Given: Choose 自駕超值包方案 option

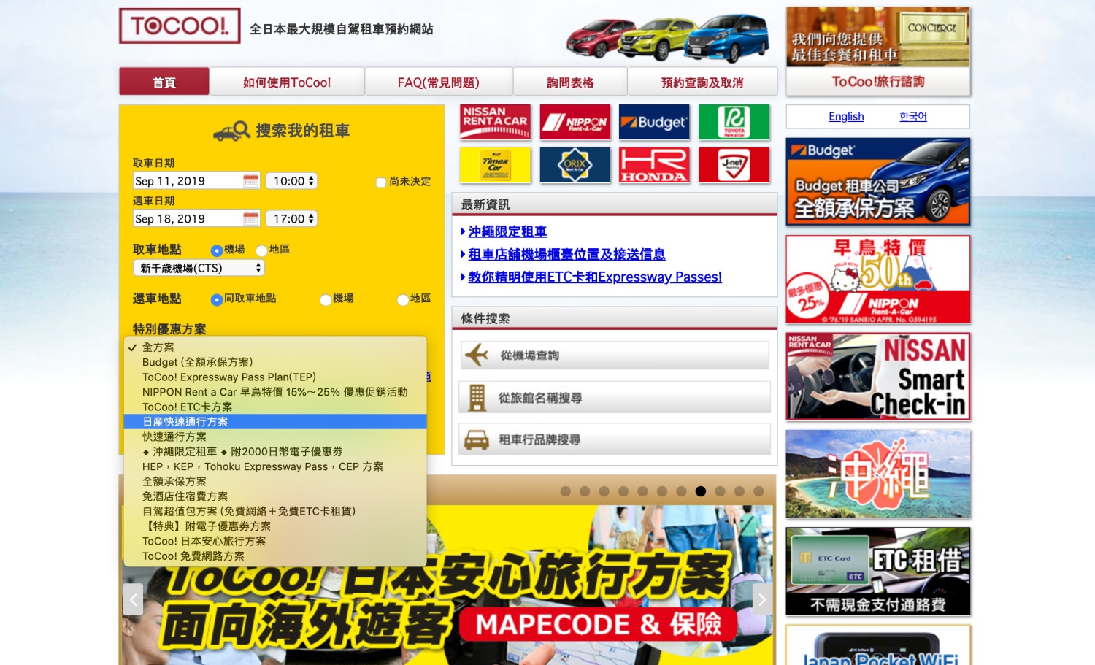Looking at the screenshot, I should click(275, 511).
